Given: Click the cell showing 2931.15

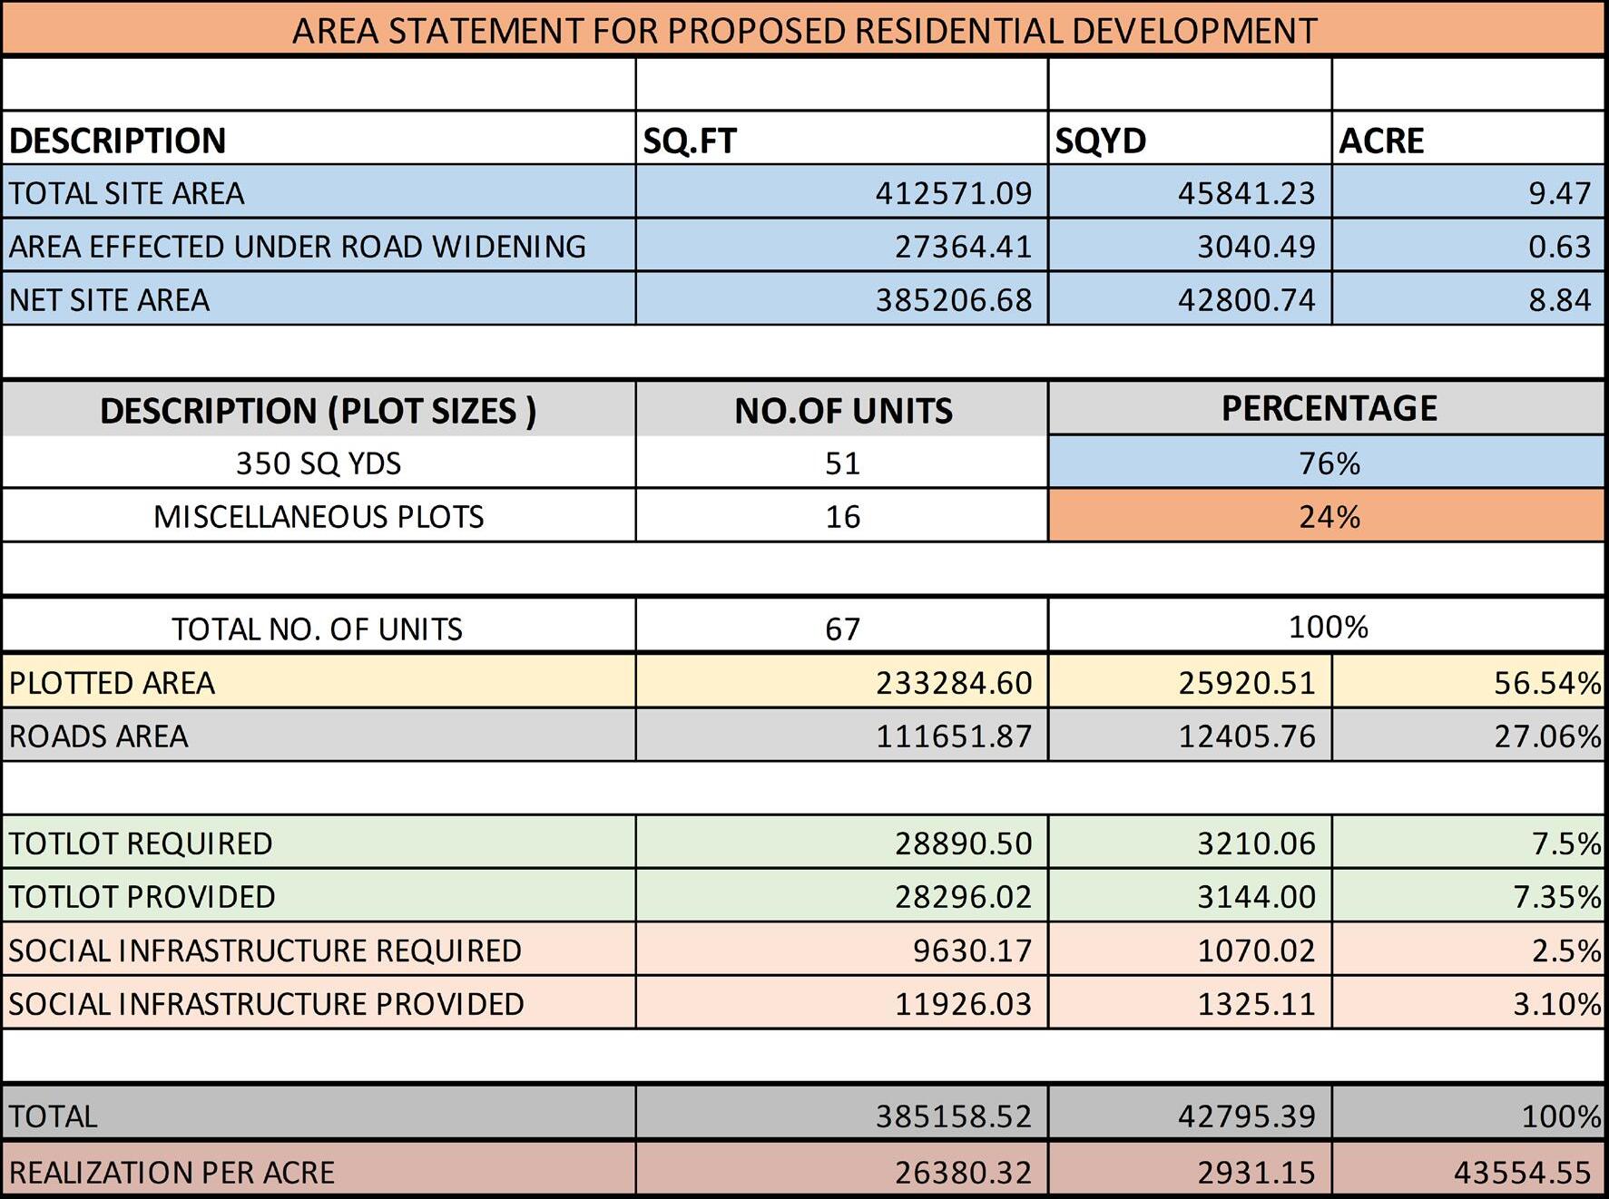Looking at the screenshot, I should [1190, 1169].
